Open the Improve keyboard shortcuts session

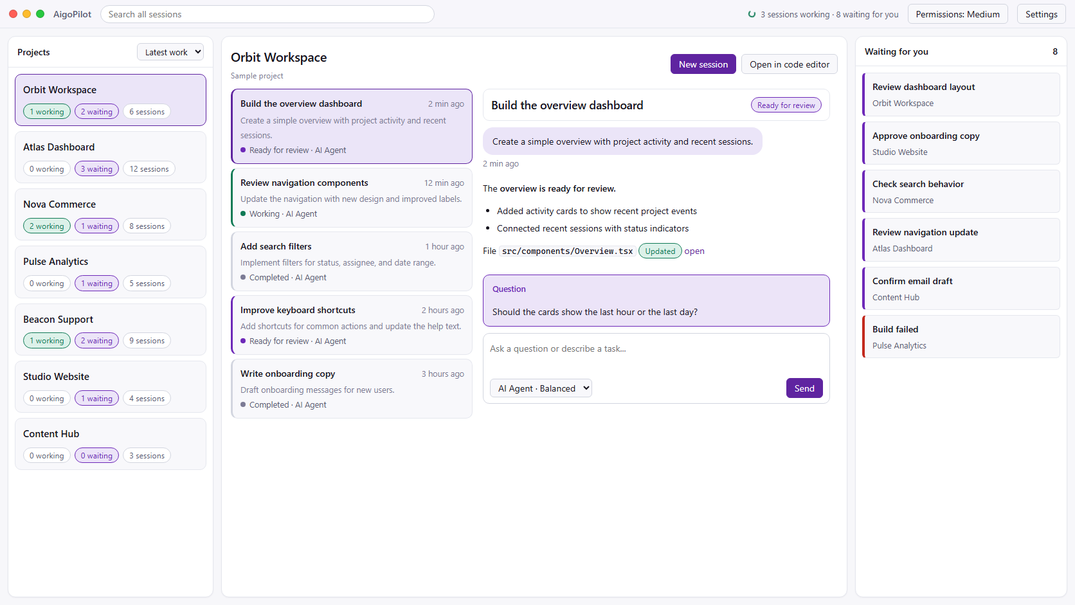click(352, 325)
